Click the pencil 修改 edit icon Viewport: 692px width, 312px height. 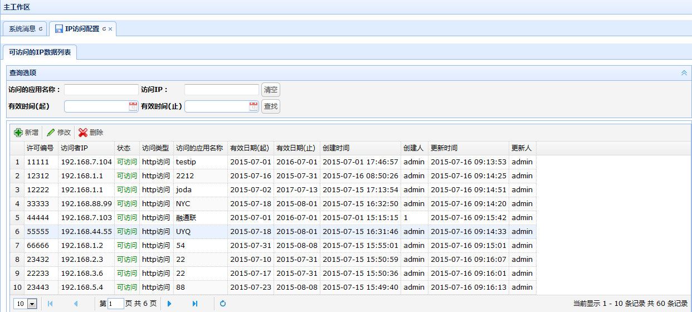(51, 133)
